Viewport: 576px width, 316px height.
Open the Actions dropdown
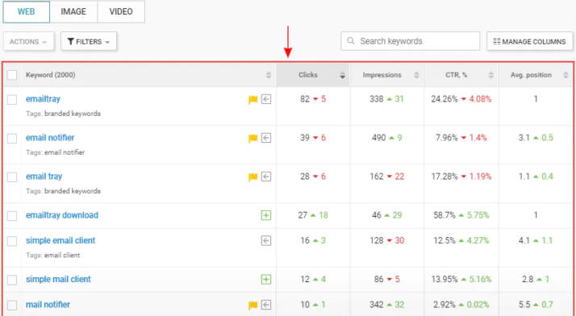[x=29, y=41]
